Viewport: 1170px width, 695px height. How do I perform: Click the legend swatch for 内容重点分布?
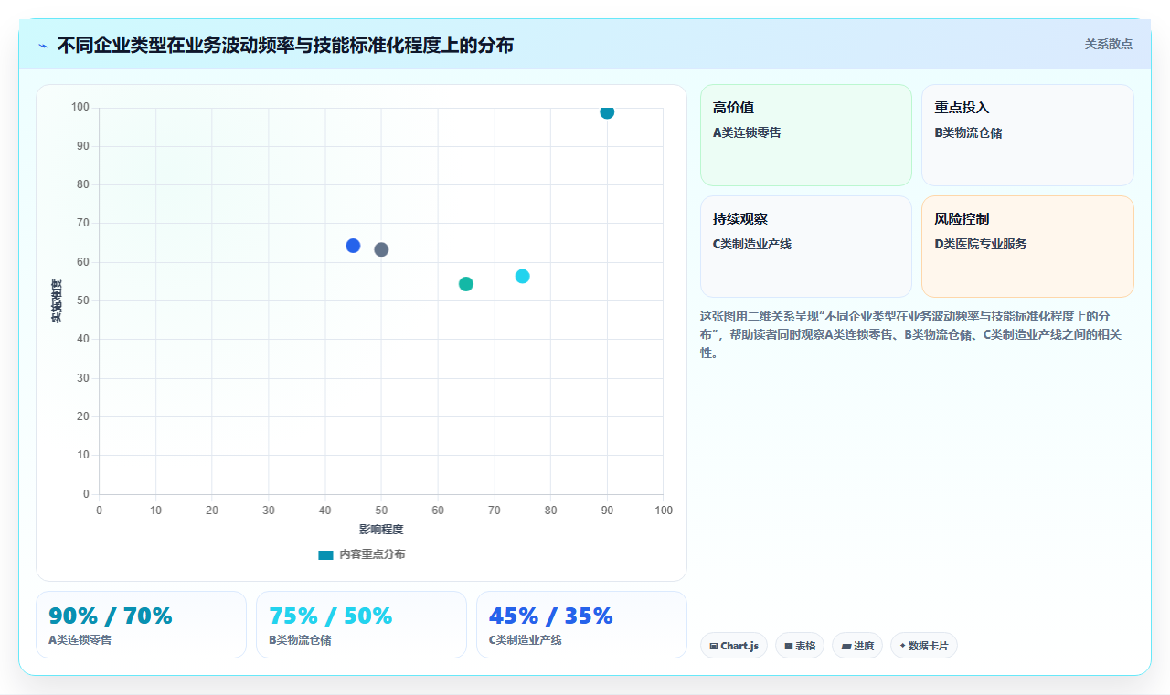click(x=325, y=555)
